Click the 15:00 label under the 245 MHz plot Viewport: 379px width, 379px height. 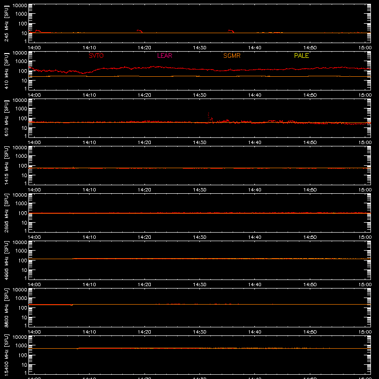pos(365,48)
